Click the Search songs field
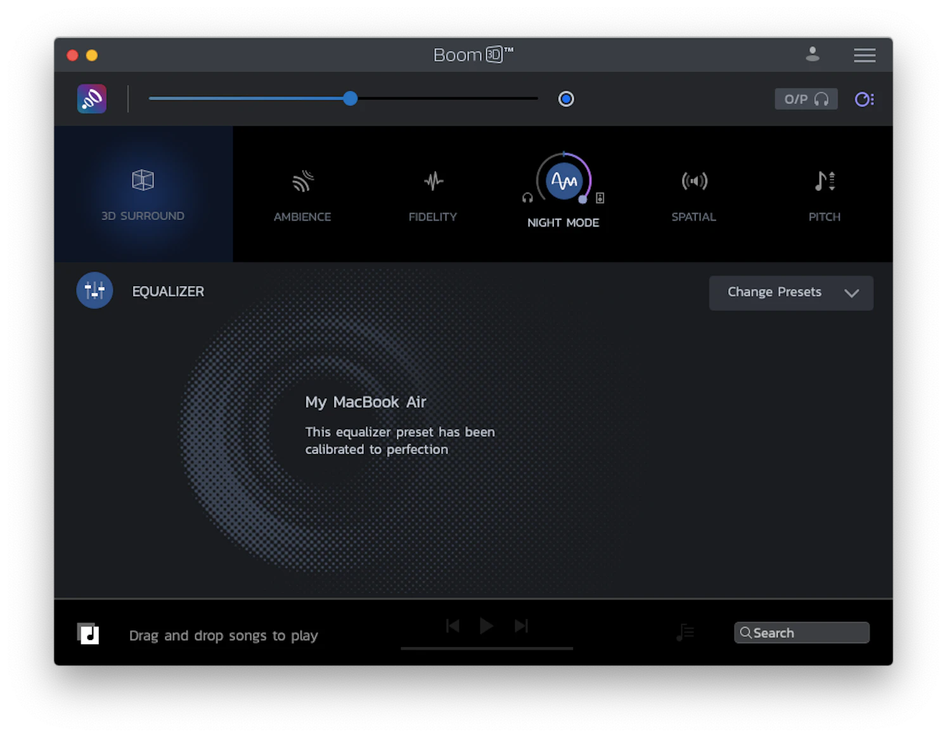 801,632
